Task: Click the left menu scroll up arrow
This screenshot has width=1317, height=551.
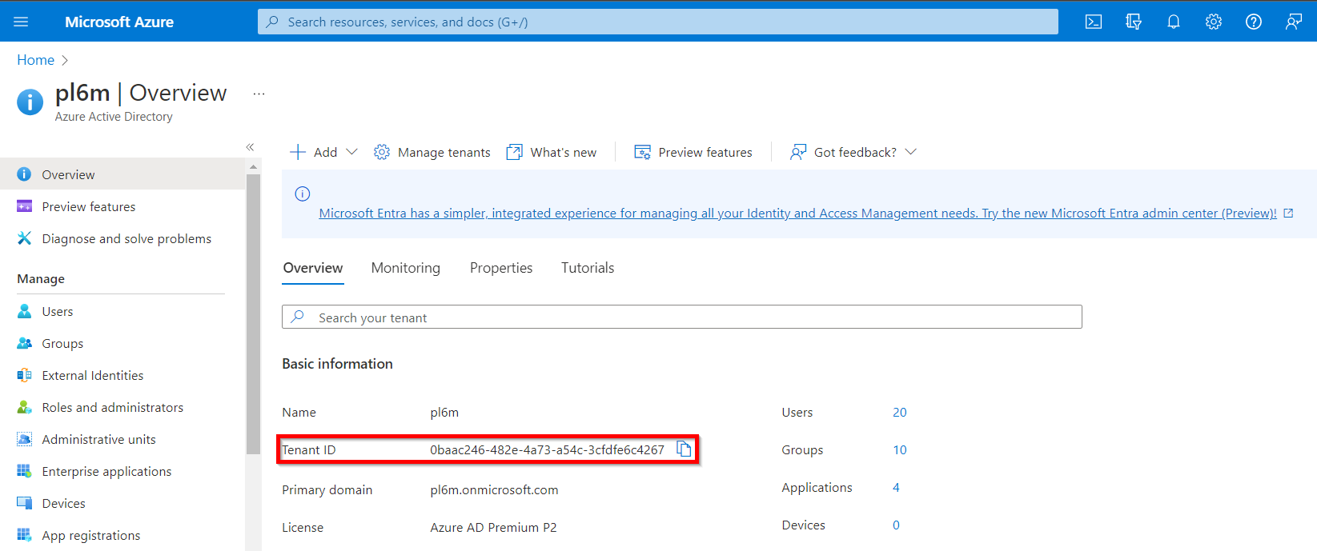Action: tap(254, 167)
